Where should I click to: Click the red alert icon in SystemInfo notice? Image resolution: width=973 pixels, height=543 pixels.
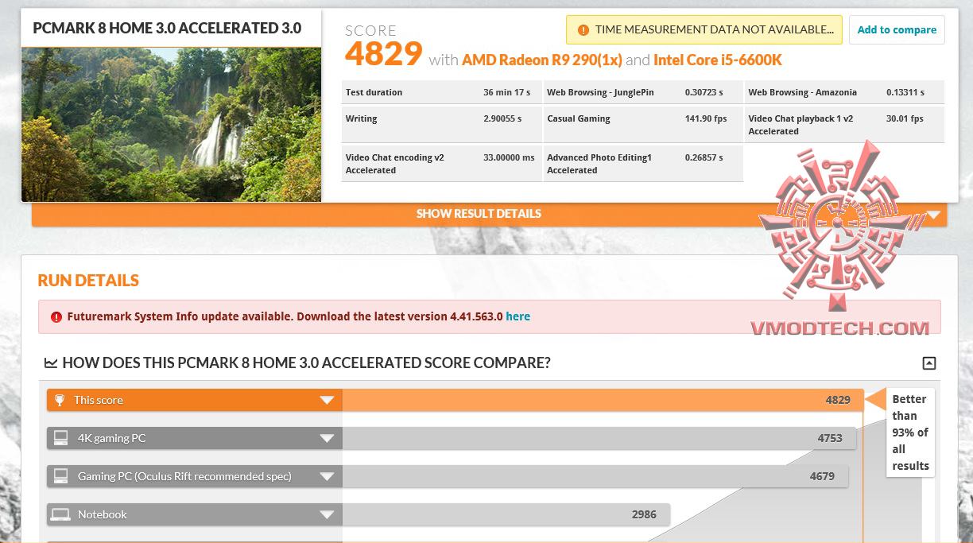[56, 316]
